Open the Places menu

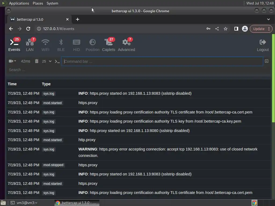click(38, 3)
